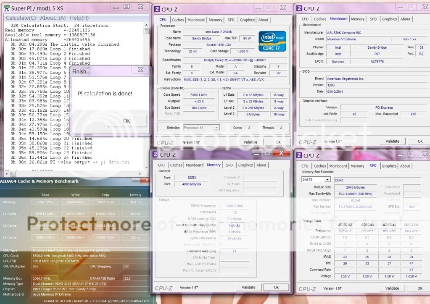Click Validate in the CPU-Z SPD window

pos(392,288)
